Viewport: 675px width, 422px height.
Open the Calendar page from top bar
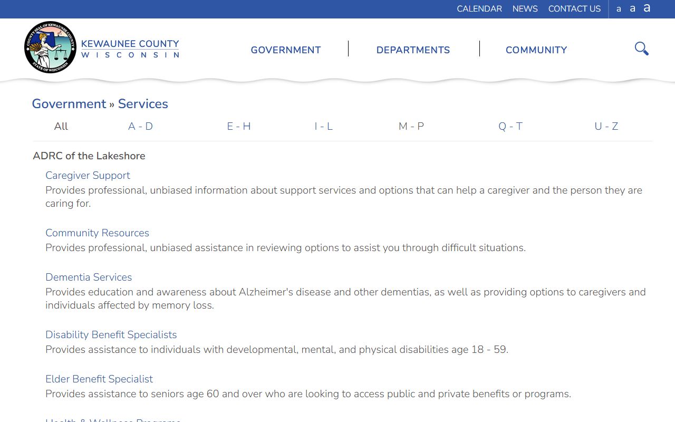coord(479,9)
